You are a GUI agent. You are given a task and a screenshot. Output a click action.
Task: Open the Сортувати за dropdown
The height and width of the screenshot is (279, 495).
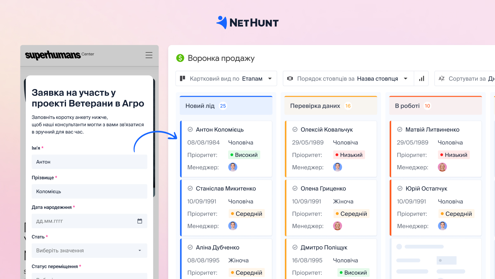(x=465, y=78)
